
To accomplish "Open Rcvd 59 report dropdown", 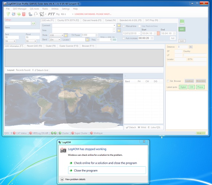I will click(35, 41).
